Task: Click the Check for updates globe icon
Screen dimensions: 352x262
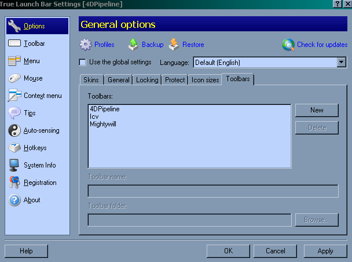Action: 288,45
